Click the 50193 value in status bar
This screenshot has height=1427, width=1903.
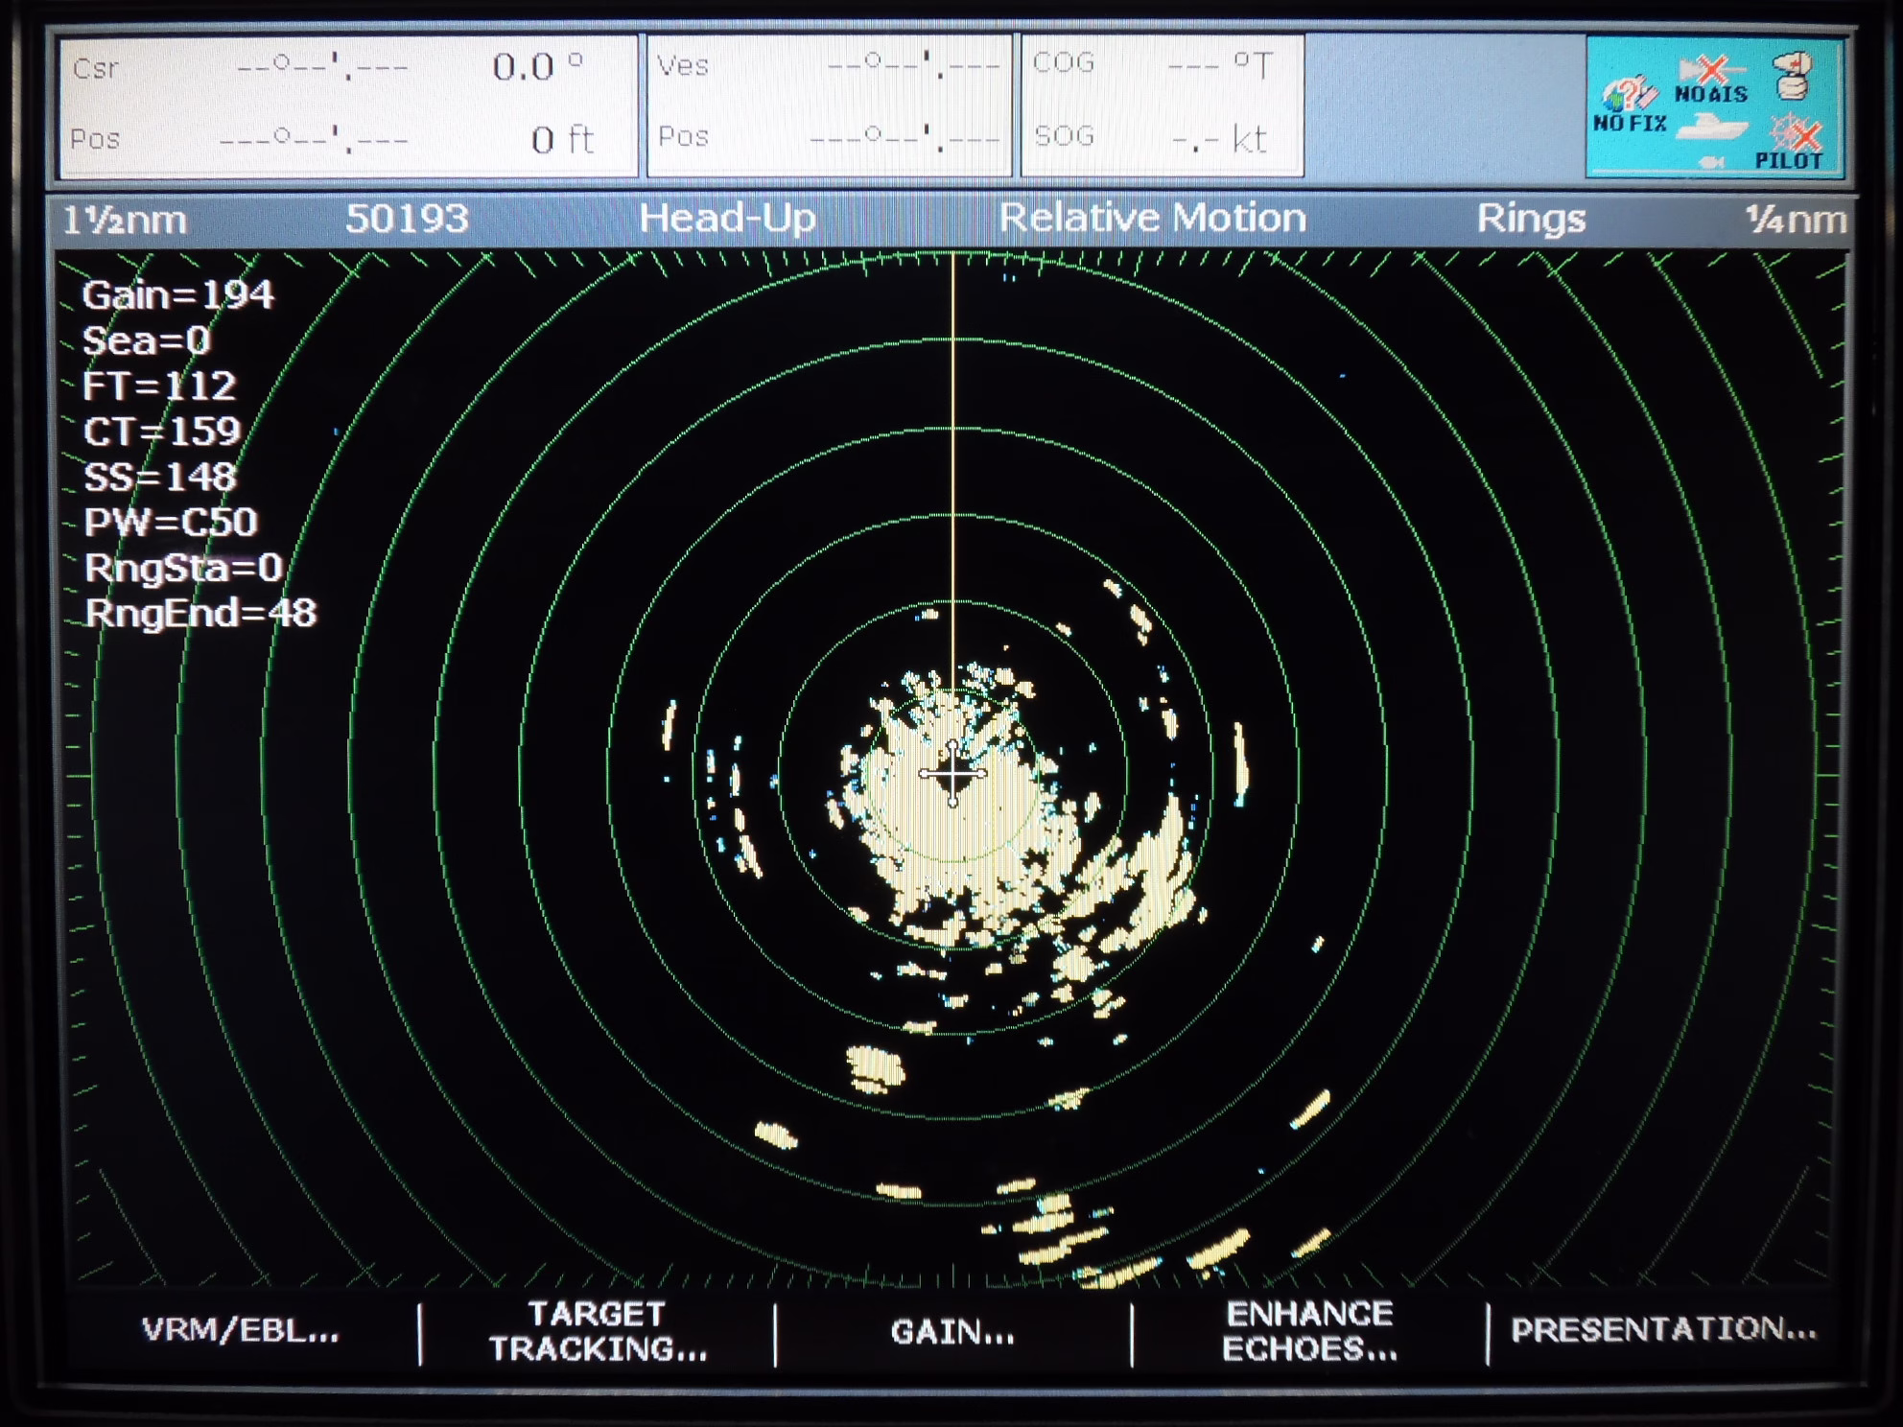click(x=407, y=219)
